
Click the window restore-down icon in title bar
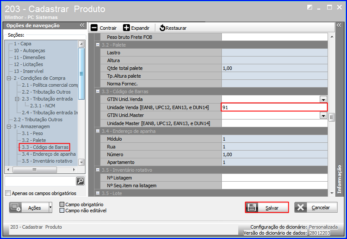[x=309, y=7]
